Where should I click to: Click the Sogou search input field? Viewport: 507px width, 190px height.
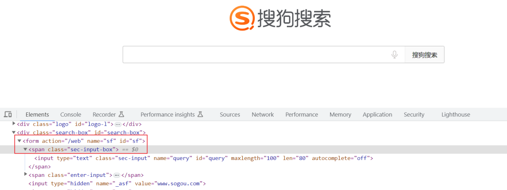(x=256, y=55)
